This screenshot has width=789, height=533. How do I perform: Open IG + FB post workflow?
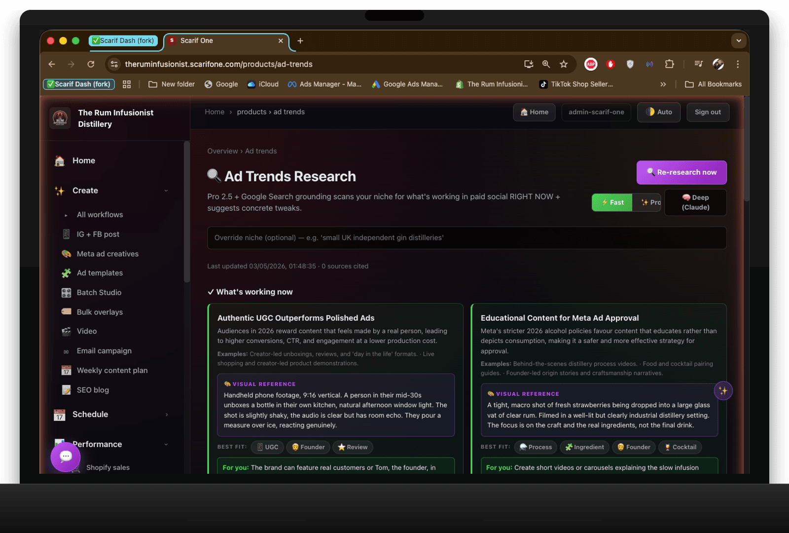point(98,234)
